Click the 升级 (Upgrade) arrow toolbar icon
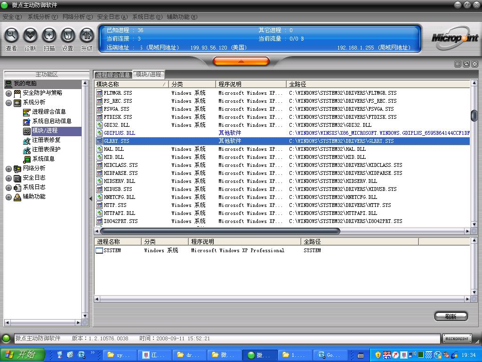Screen dimensions: 482x362 87,35
